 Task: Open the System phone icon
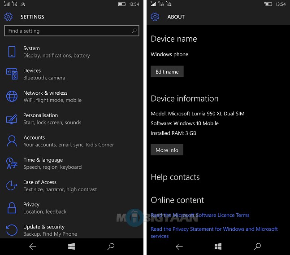click(x=12, y=52)
